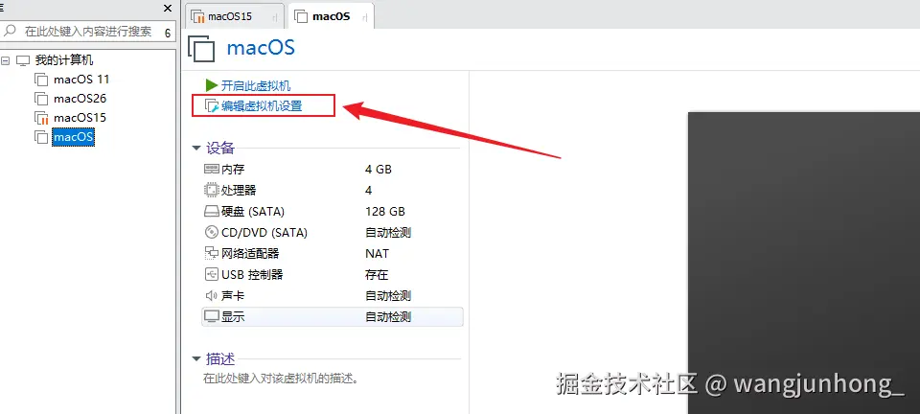This screenshot has width=920, height=414.
Task: Collapse the 我的计算机 tree node
Action: click(6, 60)
